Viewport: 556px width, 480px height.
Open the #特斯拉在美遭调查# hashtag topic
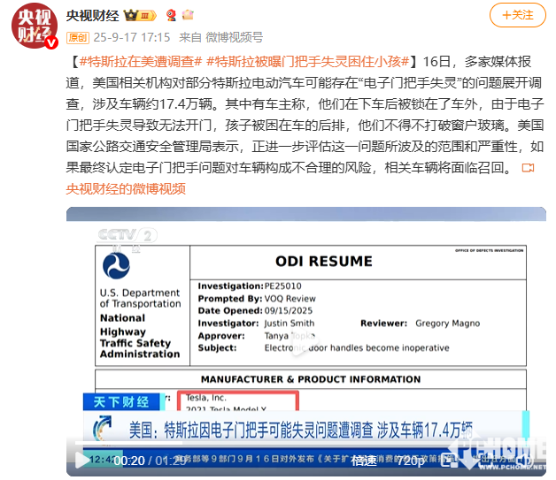pyautogui.click(x=138, y=62)
